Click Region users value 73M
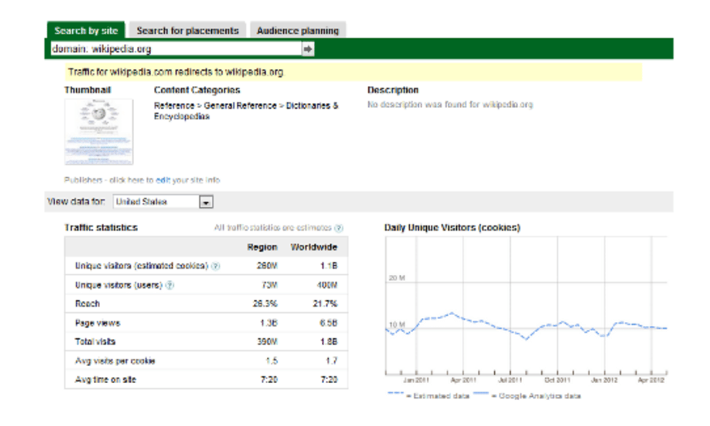 point(269,285)
